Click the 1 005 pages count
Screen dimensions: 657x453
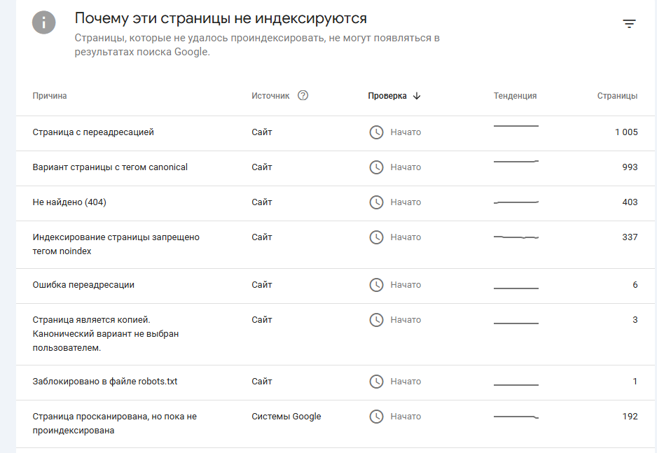[x=626, y=132]
